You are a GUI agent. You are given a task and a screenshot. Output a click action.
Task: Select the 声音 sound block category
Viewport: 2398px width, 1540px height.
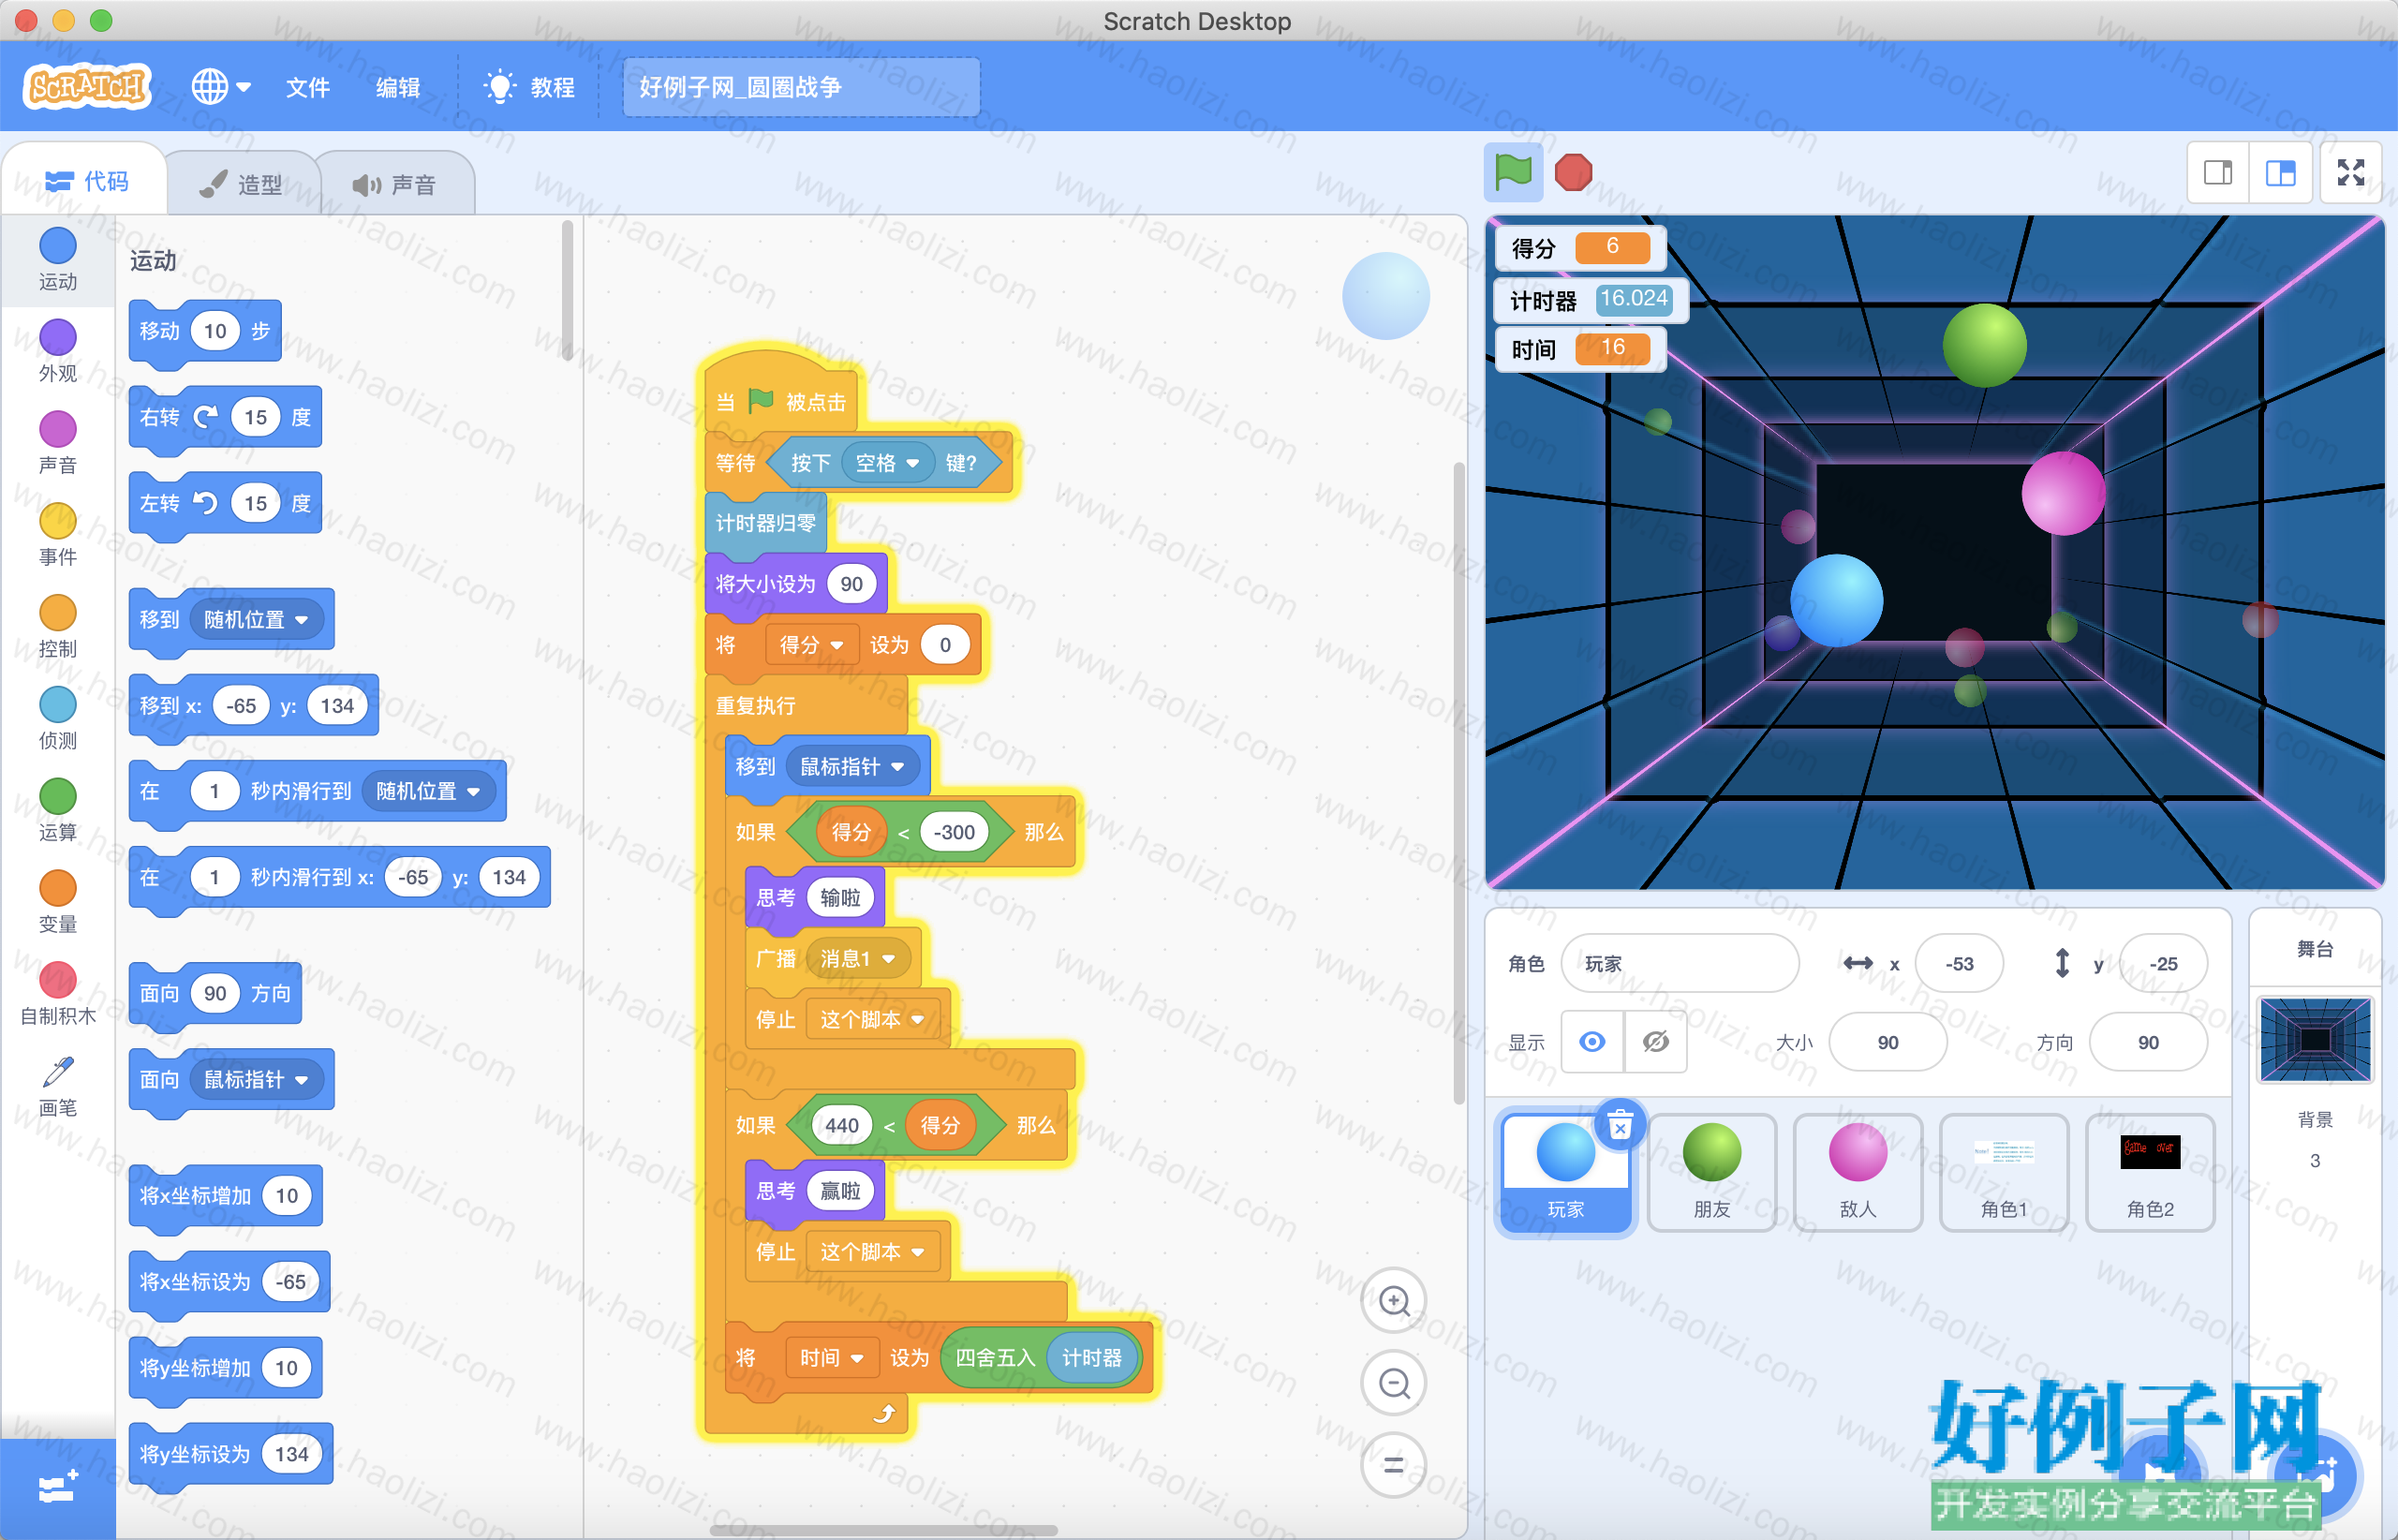(x=58, y=443)
